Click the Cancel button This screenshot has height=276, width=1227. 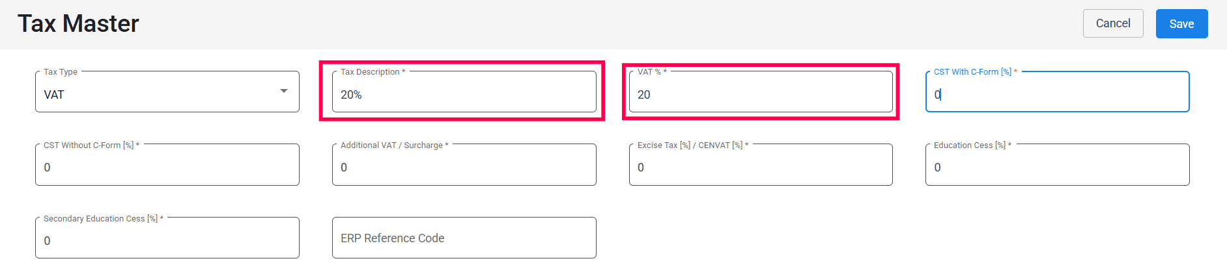1112,23
